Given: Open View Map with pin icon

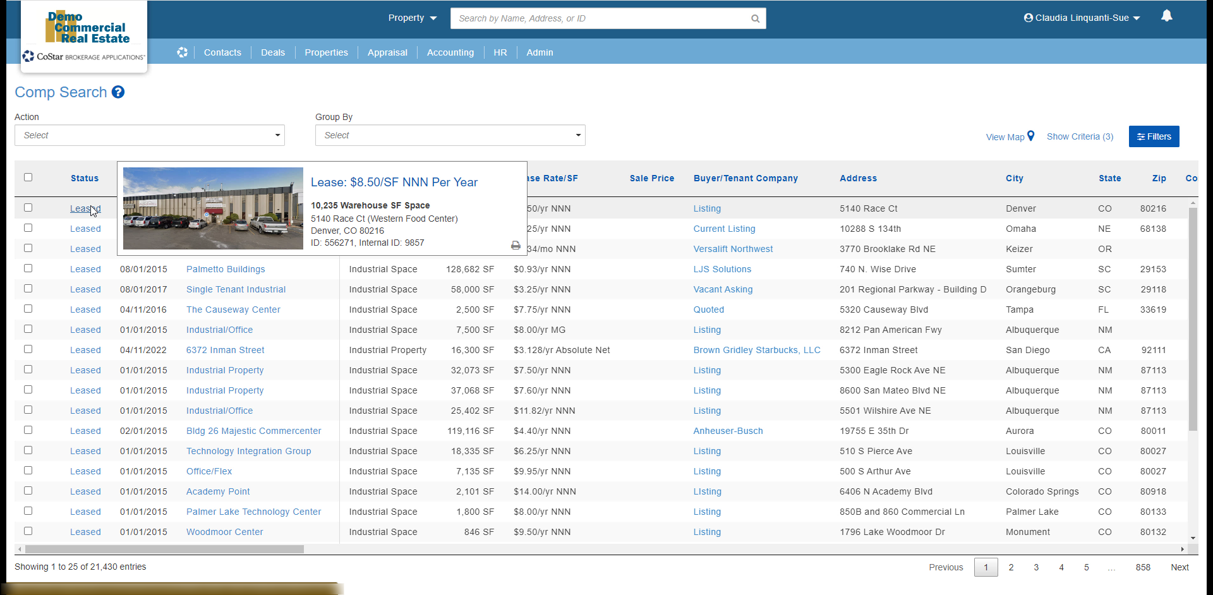Looking at the screenshot, I should [1010, 136].
